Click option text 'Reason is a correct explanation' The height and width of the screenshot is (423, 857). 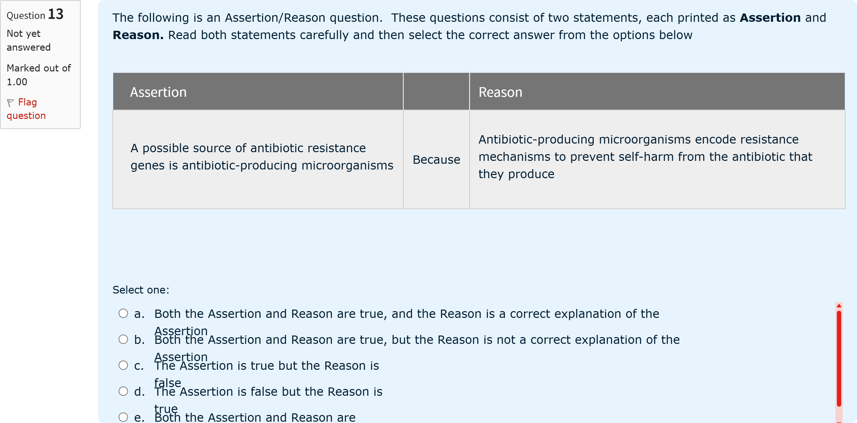406,313
